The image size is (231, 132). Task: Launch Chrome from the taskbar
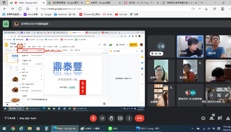click(13, 129)
